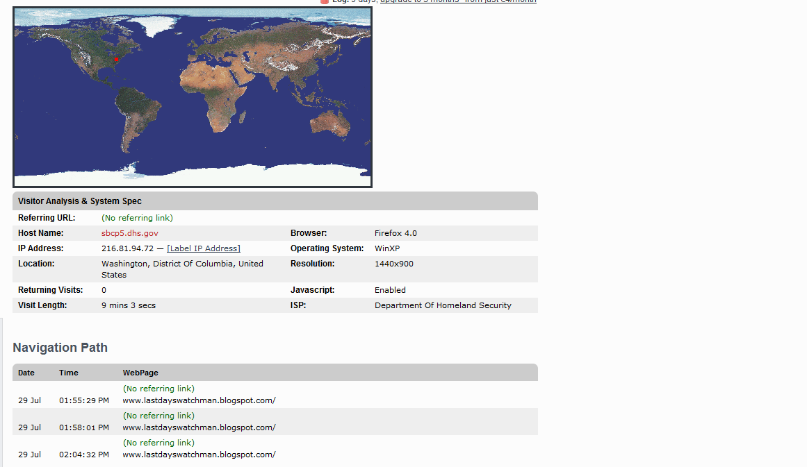Click the Time column header
Screen dimensions: 807x467
68,373
